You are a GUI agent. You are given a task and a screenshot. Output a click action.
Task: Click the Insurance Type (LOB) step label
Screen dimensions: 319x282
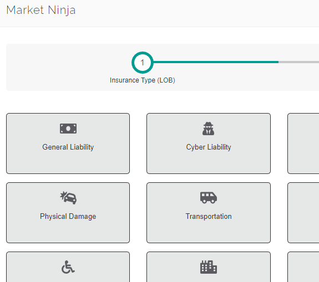(x=143, y=80)
